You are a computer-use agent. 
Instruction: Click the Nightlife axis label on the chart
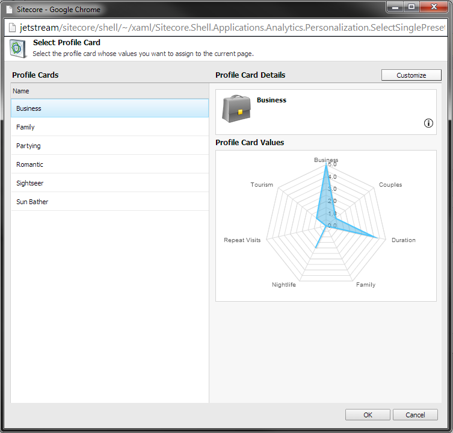(x=284, y=285)
